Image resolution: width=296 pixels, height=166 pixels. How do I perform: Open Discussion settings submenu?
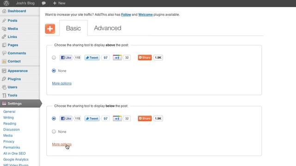(11, 130)
